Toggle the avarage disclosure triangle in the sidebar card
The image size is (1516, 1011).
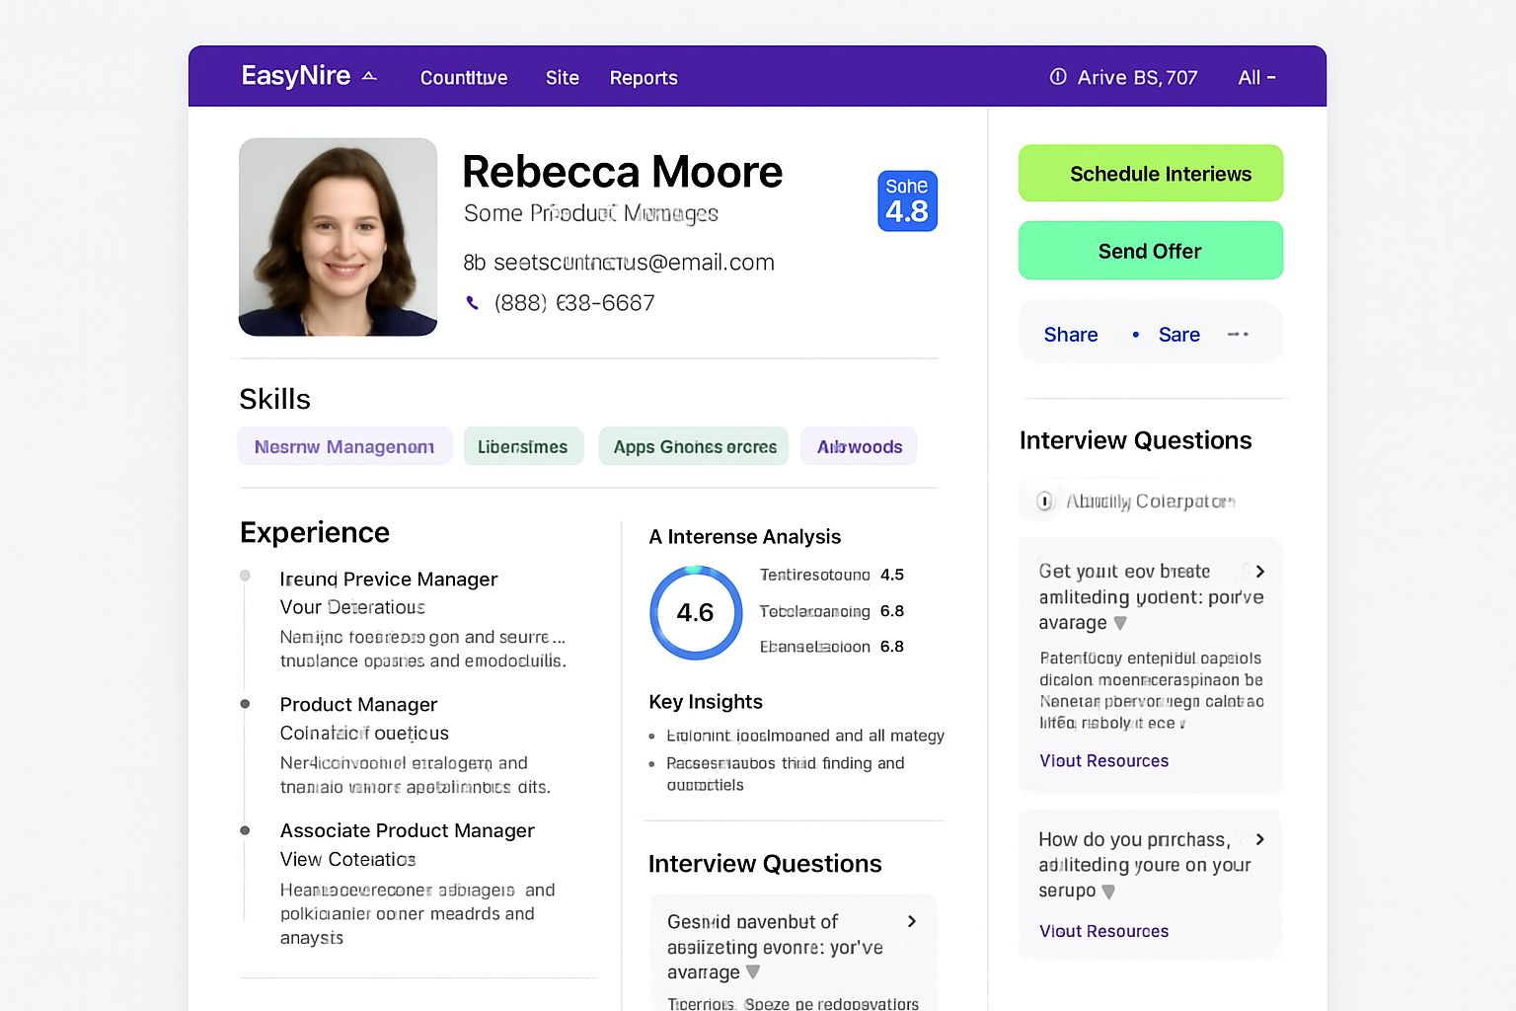(1120, 623)
